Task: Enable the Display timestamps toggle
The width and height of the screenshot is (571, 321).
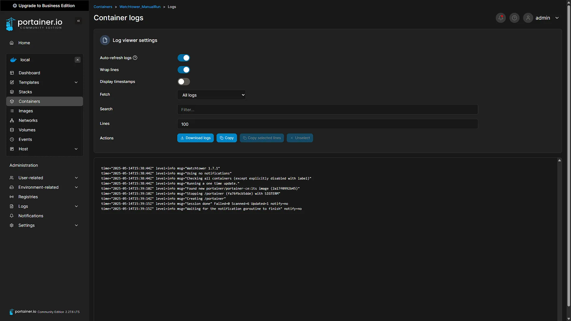Action: [184, 81]
